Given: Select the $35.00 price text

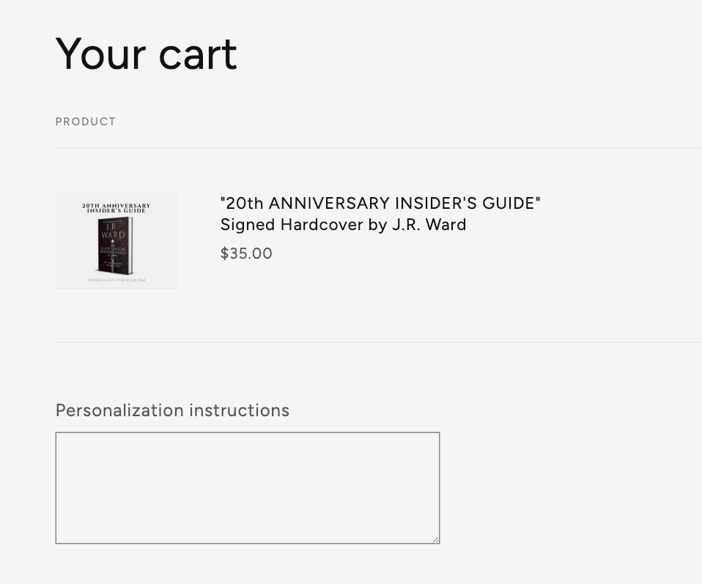Looking at the screenshot, I should pyautogui.click(x=246, y=254).
